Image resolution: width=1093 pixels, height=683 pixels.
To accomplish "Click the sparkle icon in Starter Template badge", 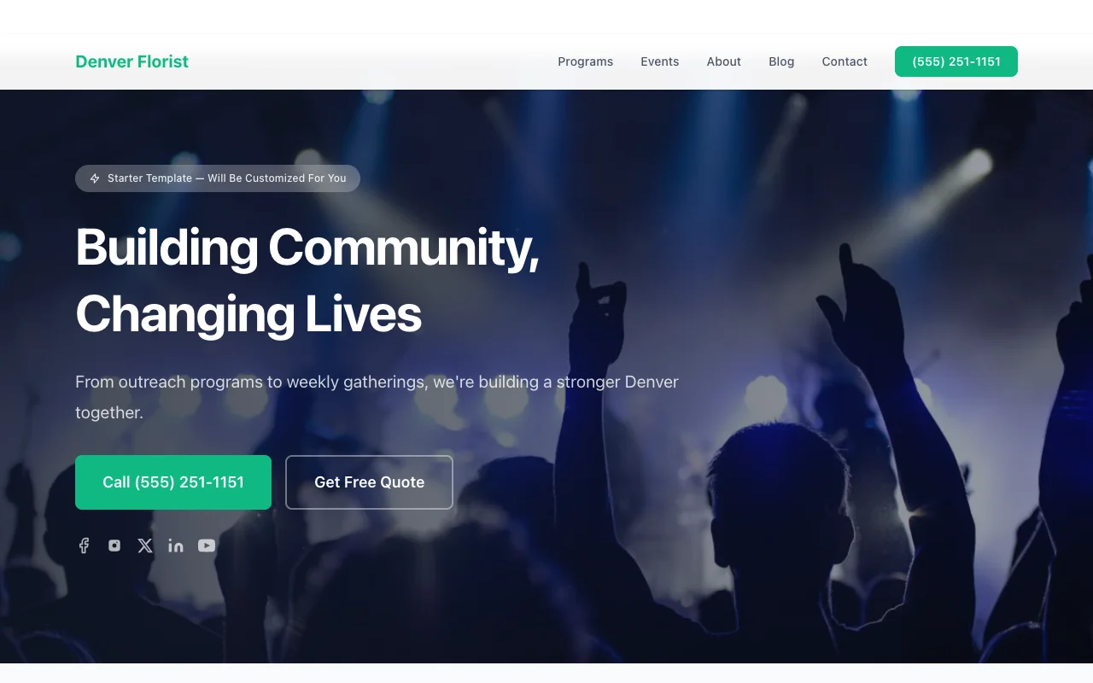I will (95, 178).
